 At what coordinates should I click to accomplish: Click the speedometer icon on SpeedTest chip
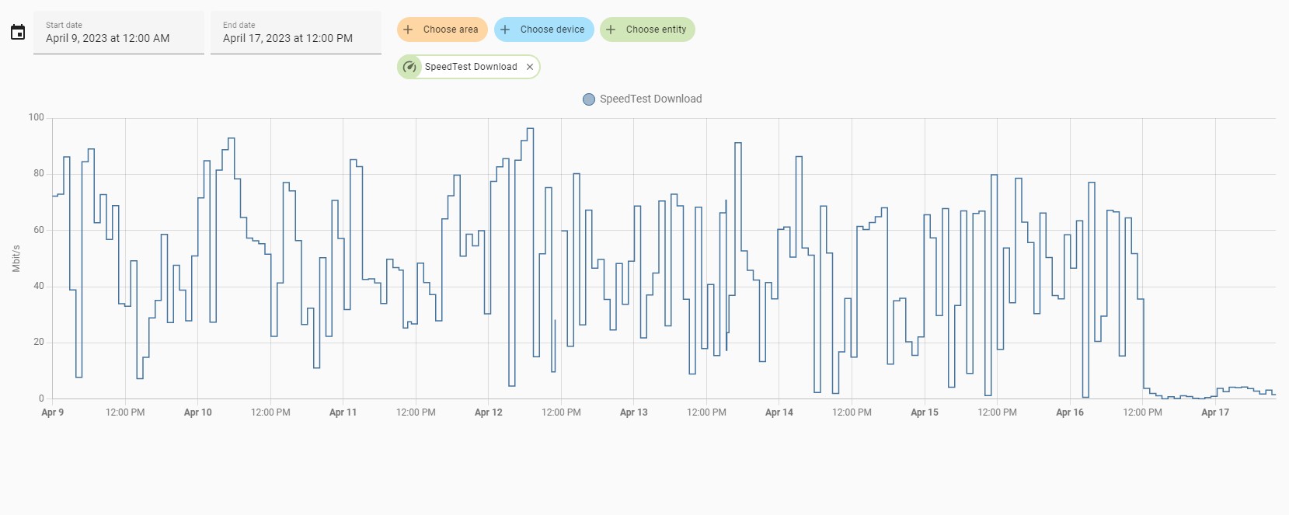[409, 67]
